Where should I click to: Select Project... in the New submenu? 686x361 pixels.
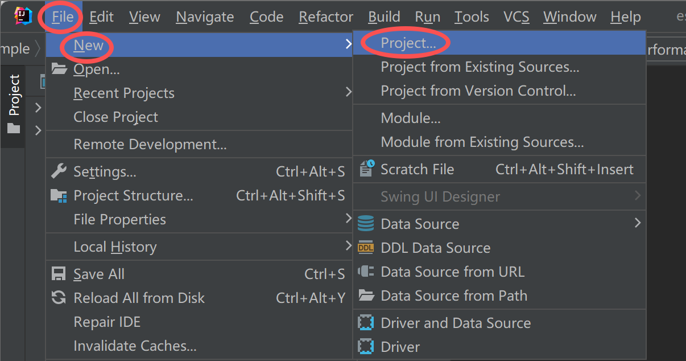408,43
